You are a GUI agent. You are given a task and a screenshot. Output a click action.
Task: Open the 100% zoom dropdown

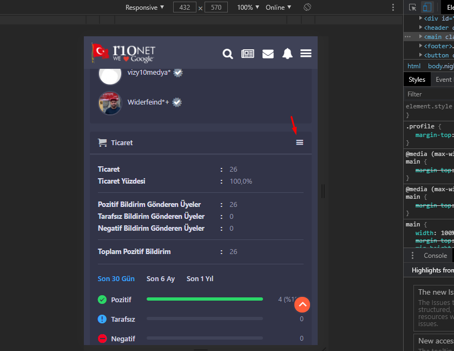coord(248,7)
